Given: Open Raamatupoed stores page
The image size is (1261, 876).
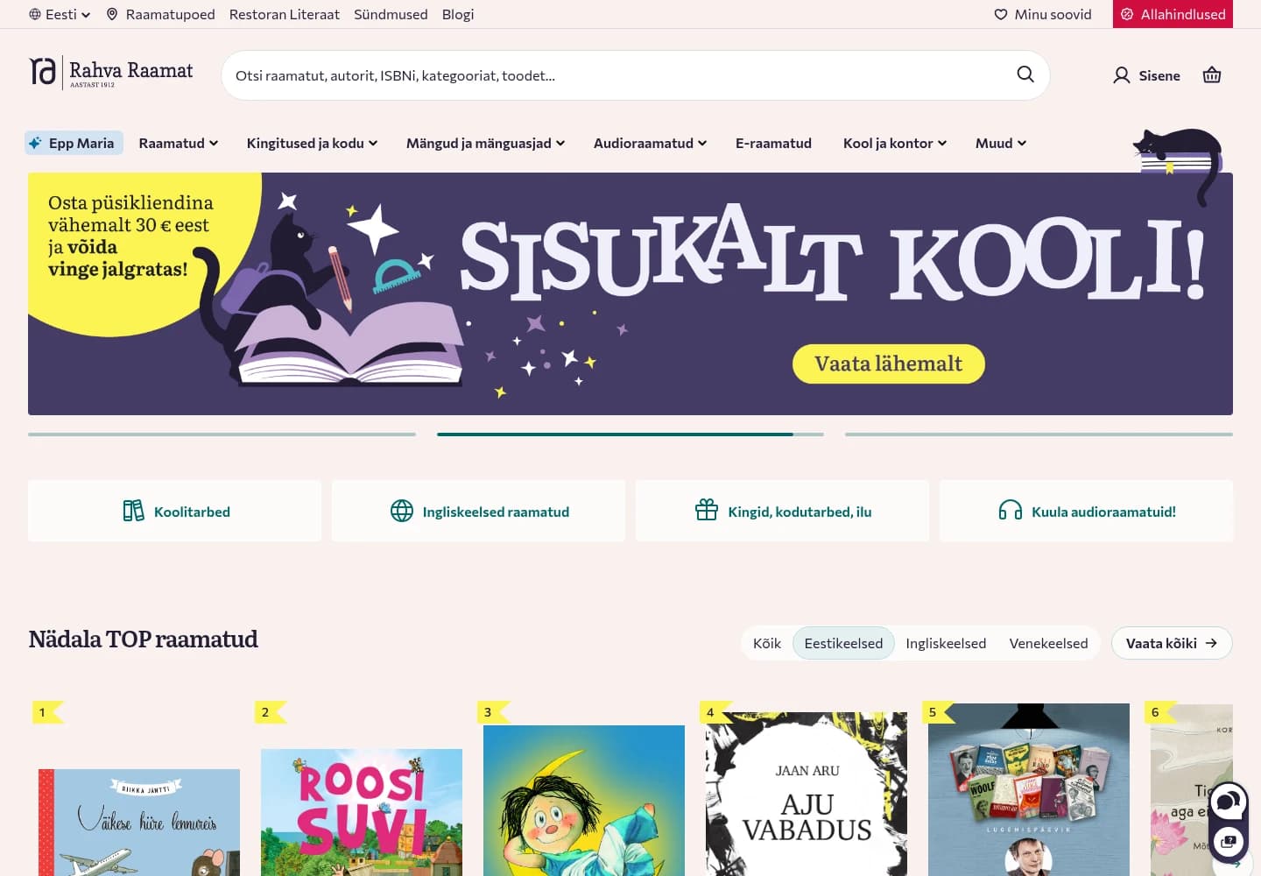Looking at the screenshot, I should (x=160, y=14).
